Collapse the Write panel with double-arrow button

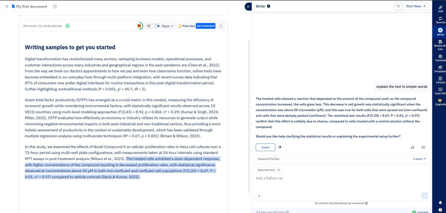[248, 6]
